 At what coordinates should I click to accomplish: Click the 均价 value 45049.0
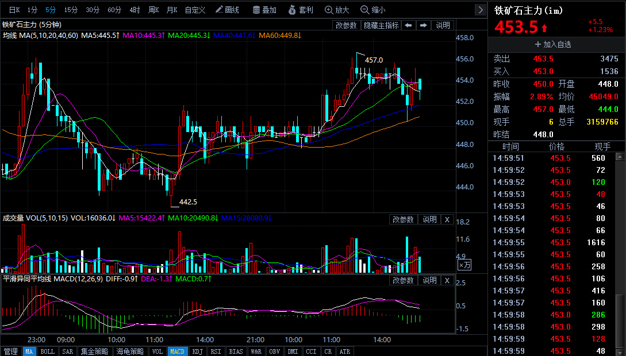click(x=604, y=97)
